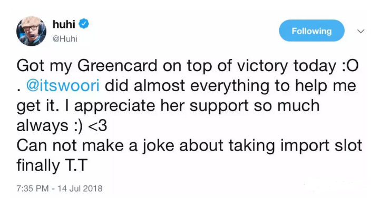This screenshot has height=198, width=381.
Task: Open the @itswoori mention link
Action: pos(63,86)
